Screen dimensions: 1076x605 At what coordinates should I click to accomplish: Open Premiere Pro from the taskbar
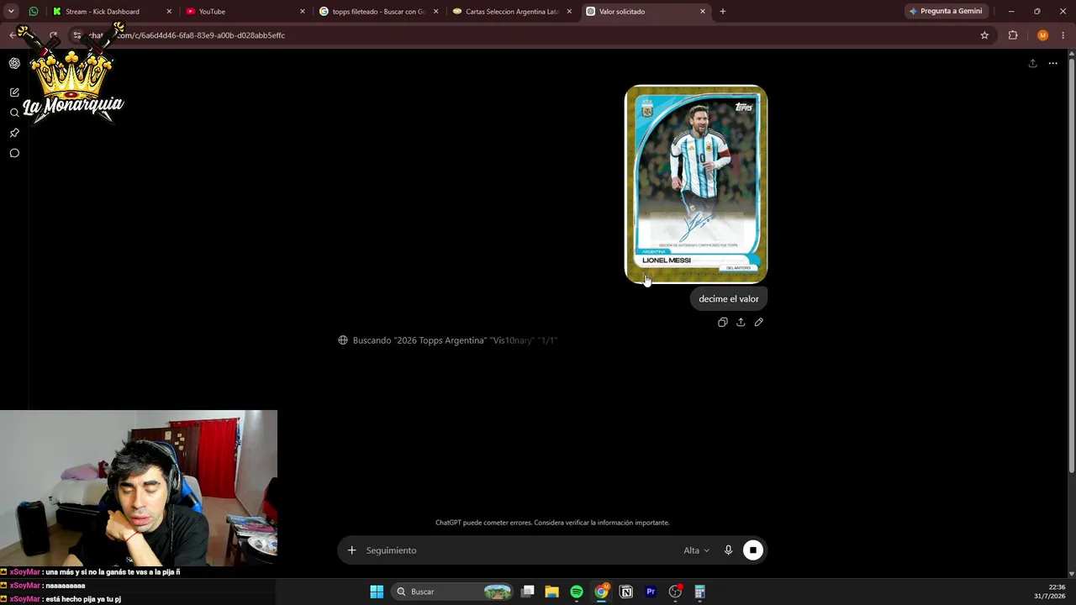pos(650,592)
